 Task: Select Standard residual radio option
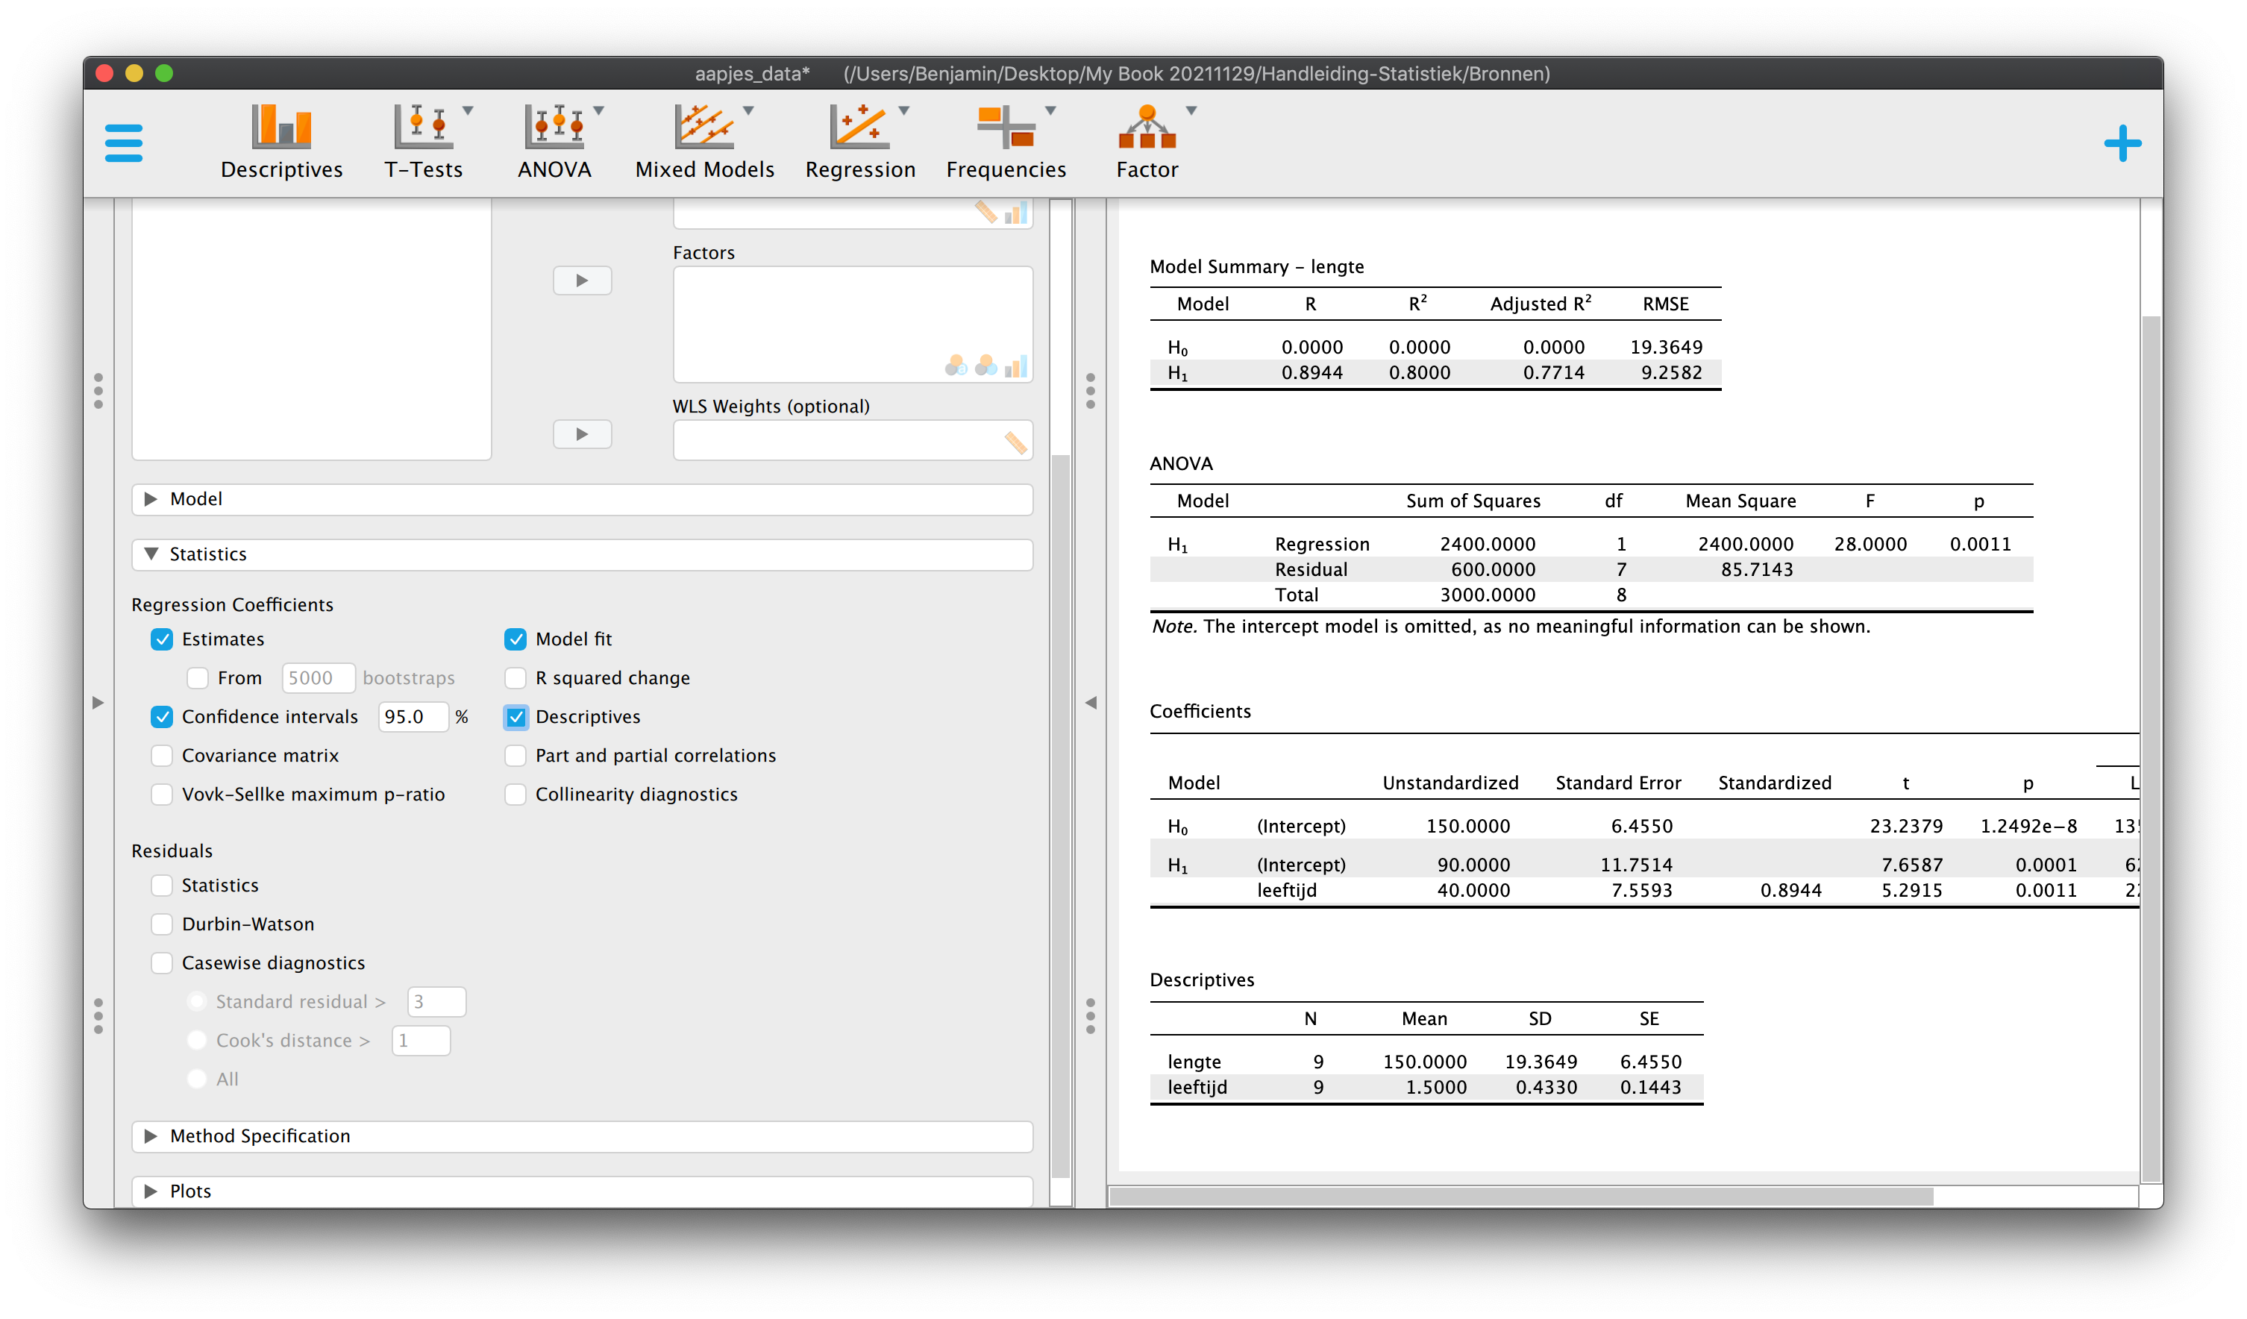click(197, 1001)
